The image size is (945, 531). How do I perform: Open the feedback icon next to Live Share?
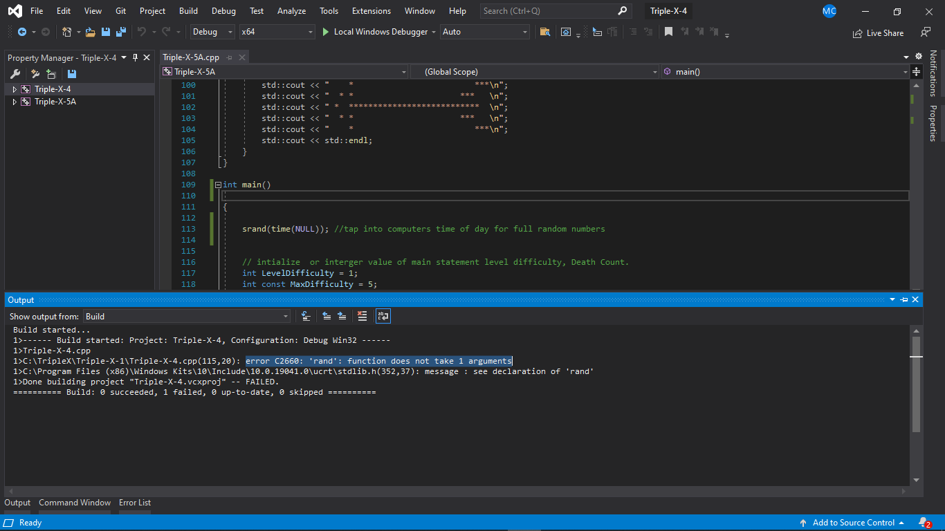click(925, 32)
